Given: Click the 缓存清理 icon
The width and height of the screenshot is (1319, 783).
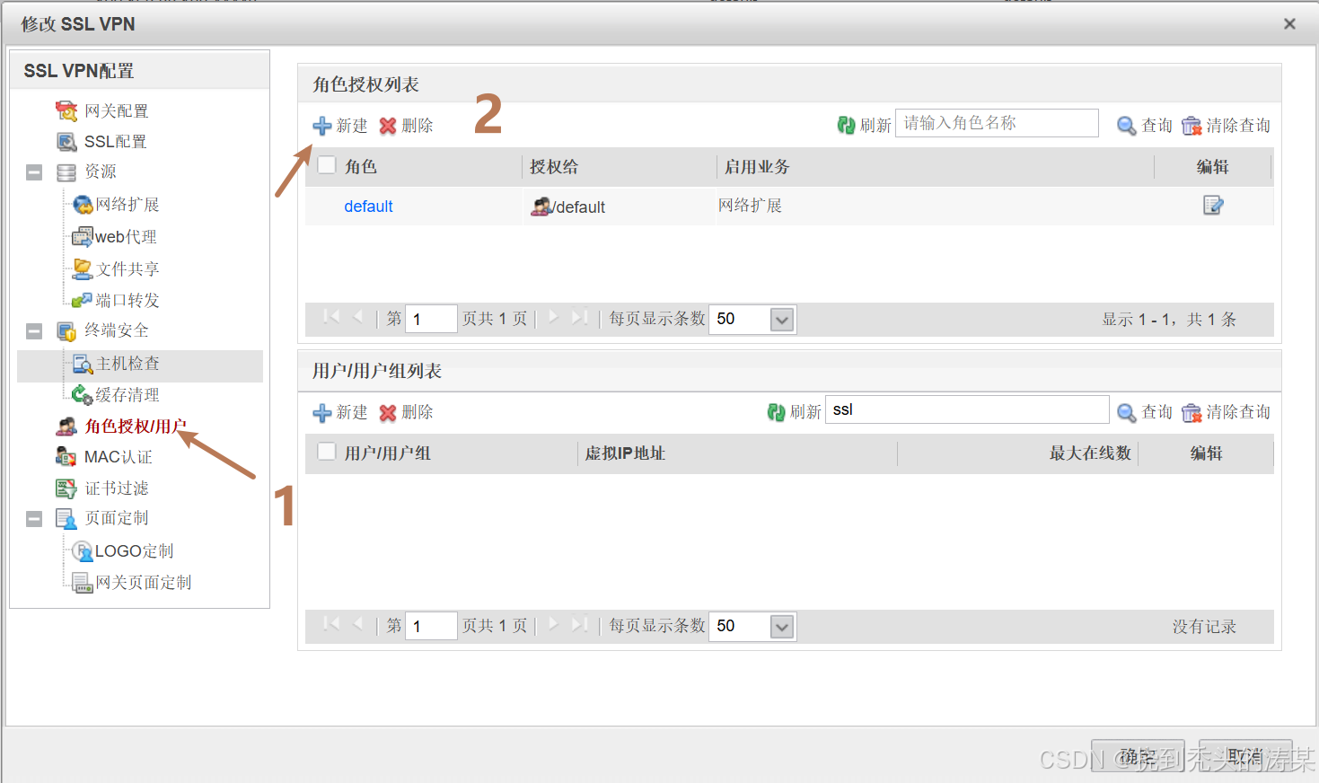Looking at the screenshot, I should 83,395.
